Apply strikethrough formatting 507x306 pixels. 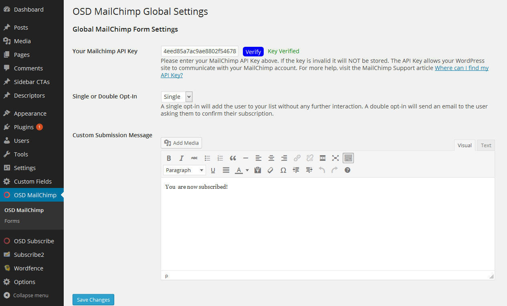(194, 158)
